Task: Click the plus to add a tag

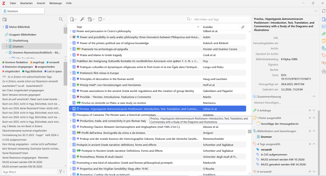Action: coord(310,144)
